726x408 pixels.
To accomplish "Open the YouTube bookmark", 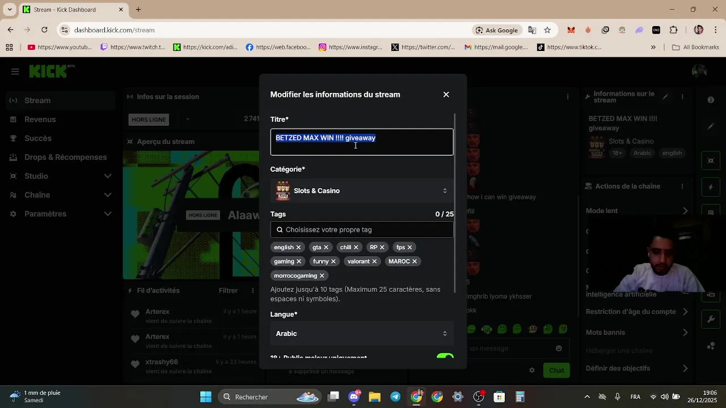I will [x=60, y=48].
